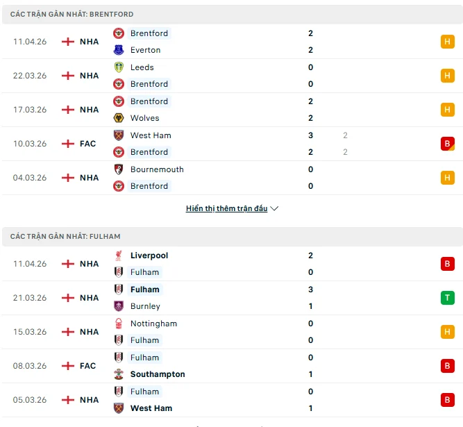This screenshot has height=427, width=463.
Task: Click the Southampton club crest icon
Action: pos(119,374)
